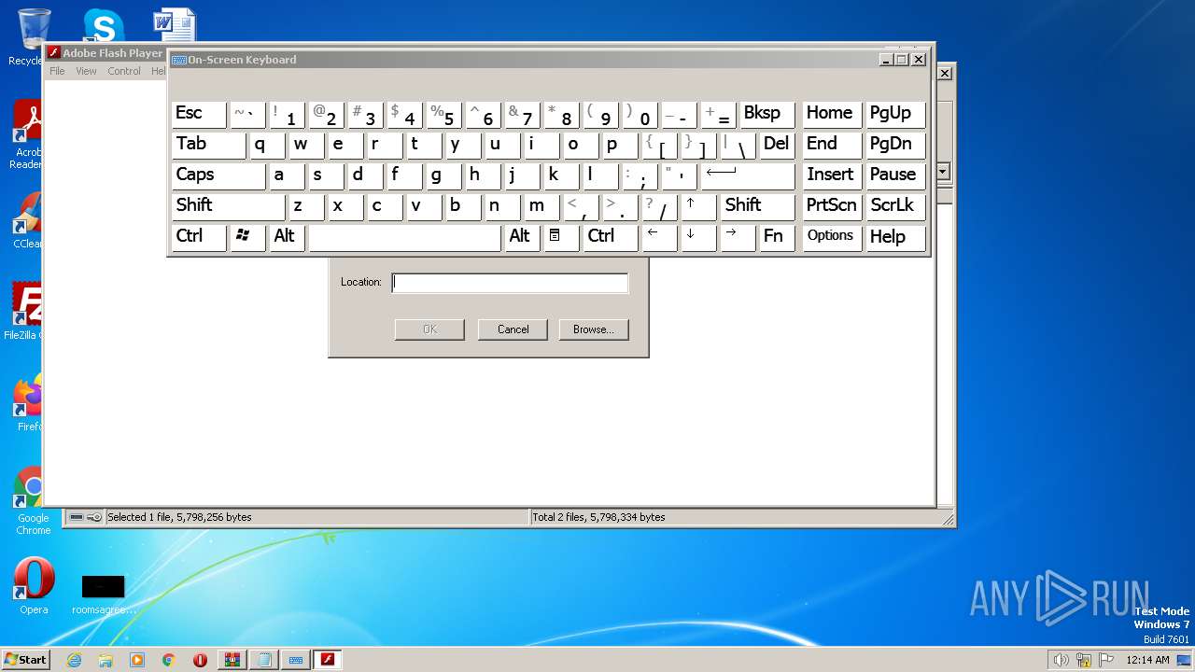Image resolution: width=1195 pixels, height=672 pixels.
Task: Open On-Screen Keyboard Help
Action: coord(895,237)
